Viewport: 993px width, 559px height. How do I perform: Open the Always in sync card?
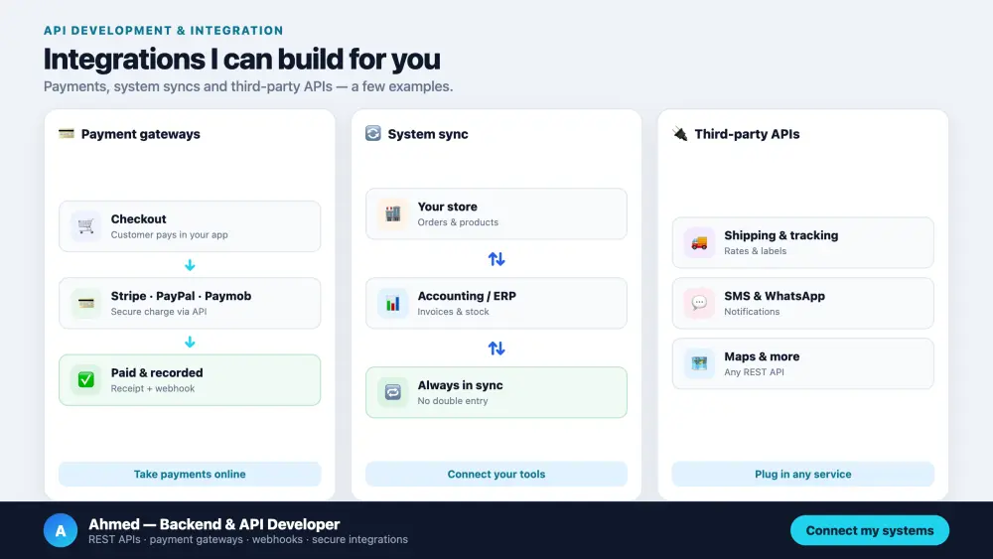pyautogui.click(x=496, y=392)
